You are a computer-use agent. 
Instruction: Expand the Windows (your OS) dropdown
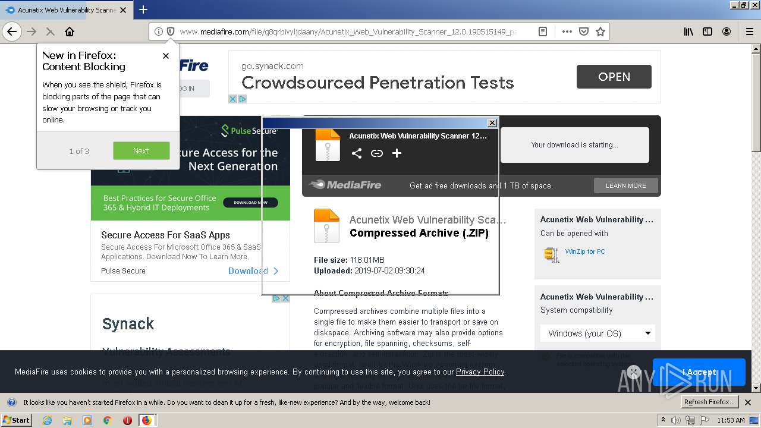coord(598,333)
